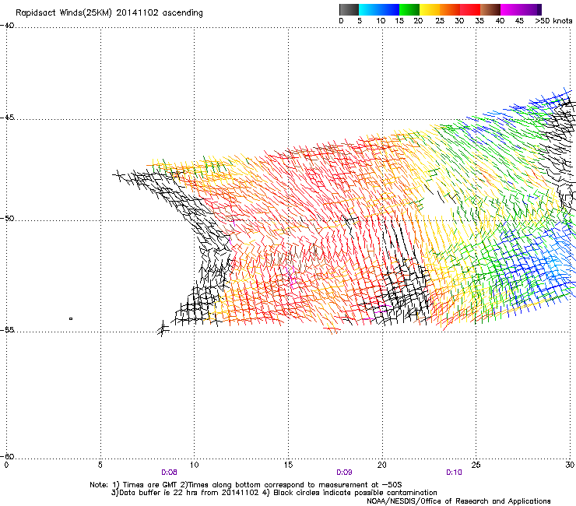The width and height of the screenshot is (576, 506).
Task: Click the '15' longitude label on the bottom axis
Action: (288, 466)
